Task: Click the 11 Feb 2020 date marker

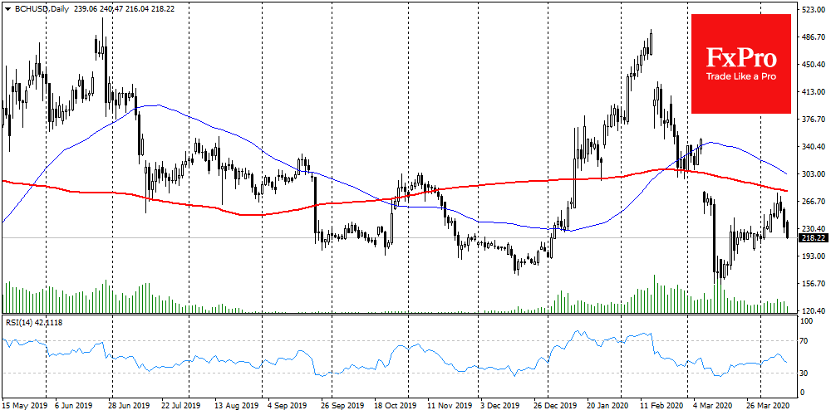Action: click(662, 407)
